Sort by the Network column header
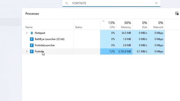180x101 pixels. (157, 24)
